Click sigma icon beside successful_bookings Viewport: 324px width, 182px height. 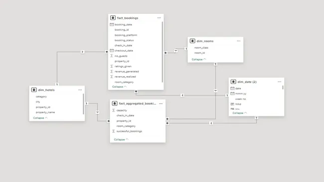click(114, 131)
